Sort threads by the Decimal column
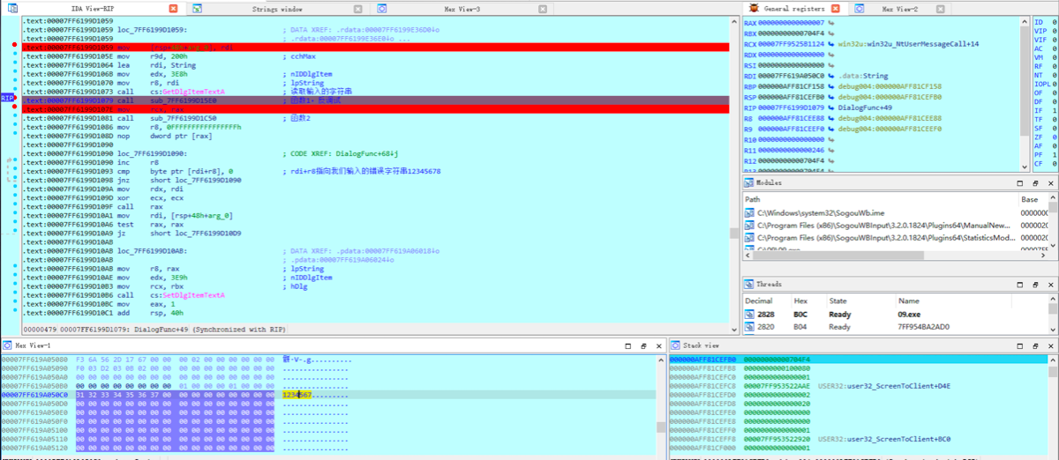Image resolution: width=1059 pixels, height=460 pixels. [x=768, y=300]
